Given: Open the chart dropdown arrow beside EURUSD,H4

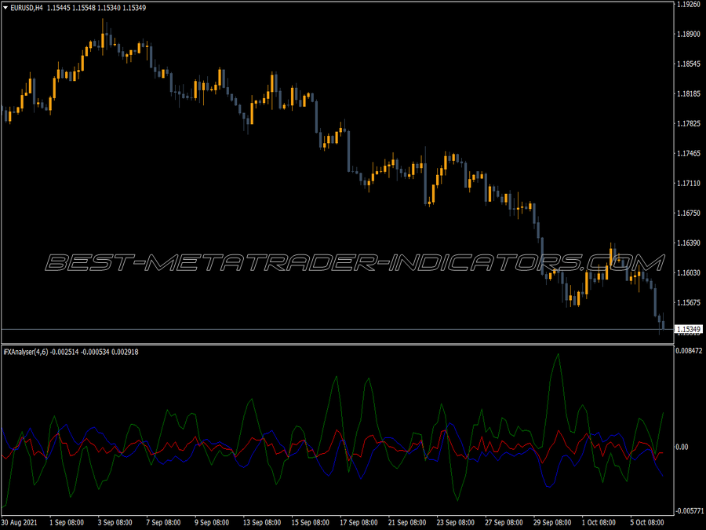Looking at the screenshot, I should point(5,8).
